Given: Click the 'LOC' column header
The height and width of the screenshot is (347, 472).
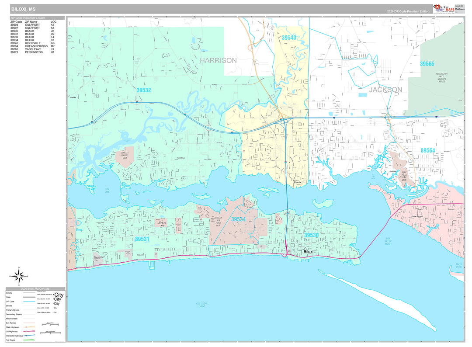Looking at the screenshot, I should (x=53, y=22).
